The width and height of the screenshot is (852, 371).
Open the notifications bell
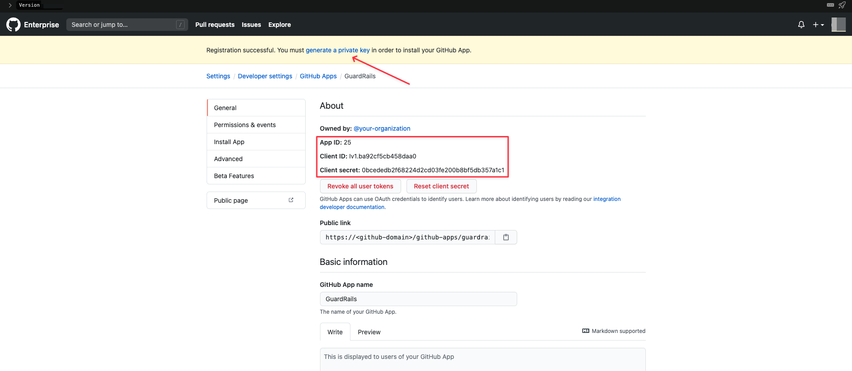point(801,25)
